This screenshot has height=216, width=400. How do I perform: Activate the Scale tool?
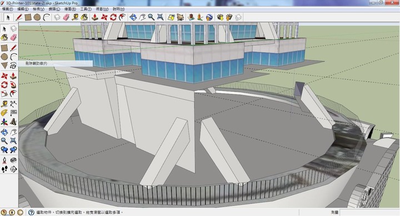[x=4, y=94]
